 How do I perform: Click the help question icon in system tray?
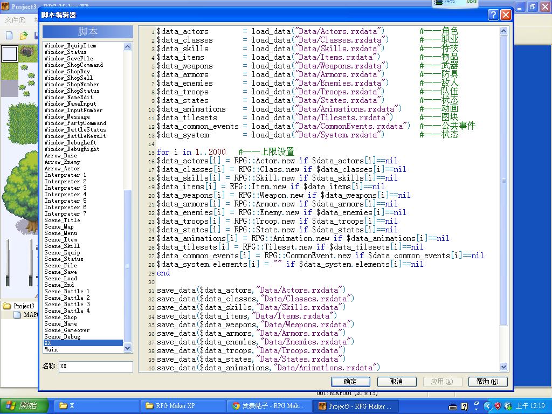tap(465, 406)
